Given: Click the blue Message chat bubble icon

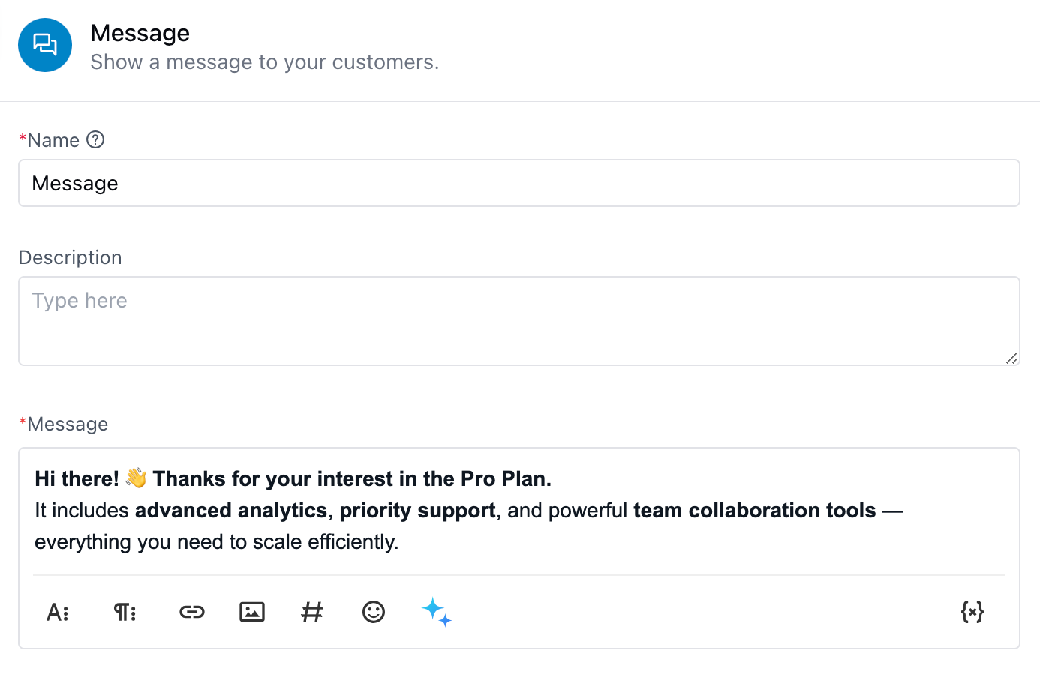Looking at the screenshot, I should [x=45, y=45].
